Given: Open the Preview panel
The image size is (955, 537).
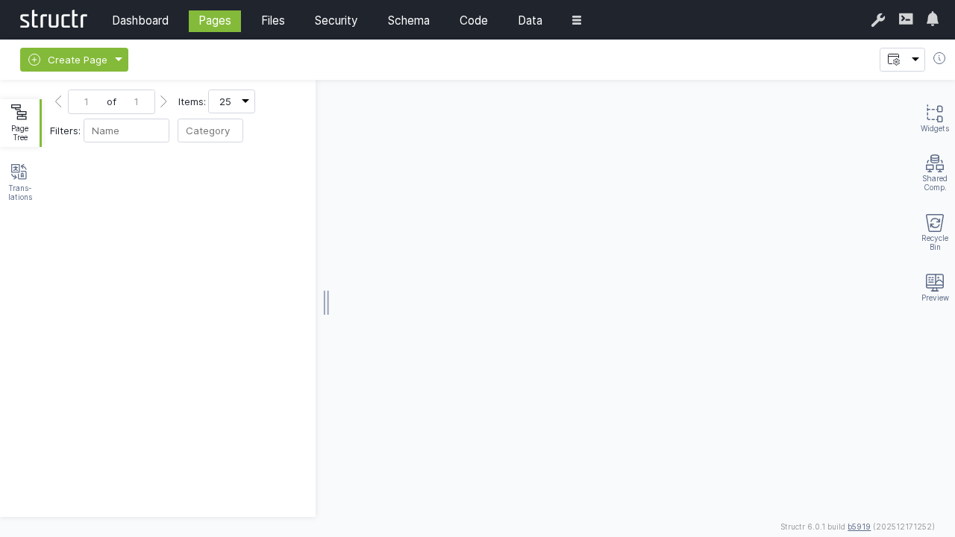Looking at the screenshot, I should tap(934, 287).
